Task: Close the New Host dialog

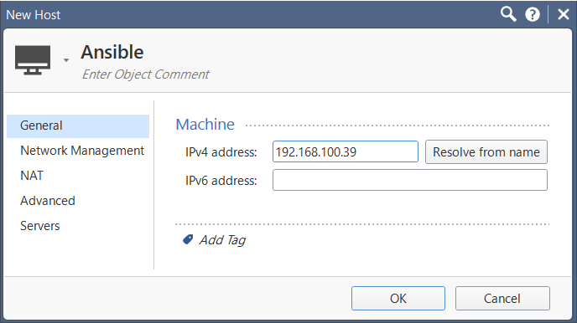Action: pos(564,15)
